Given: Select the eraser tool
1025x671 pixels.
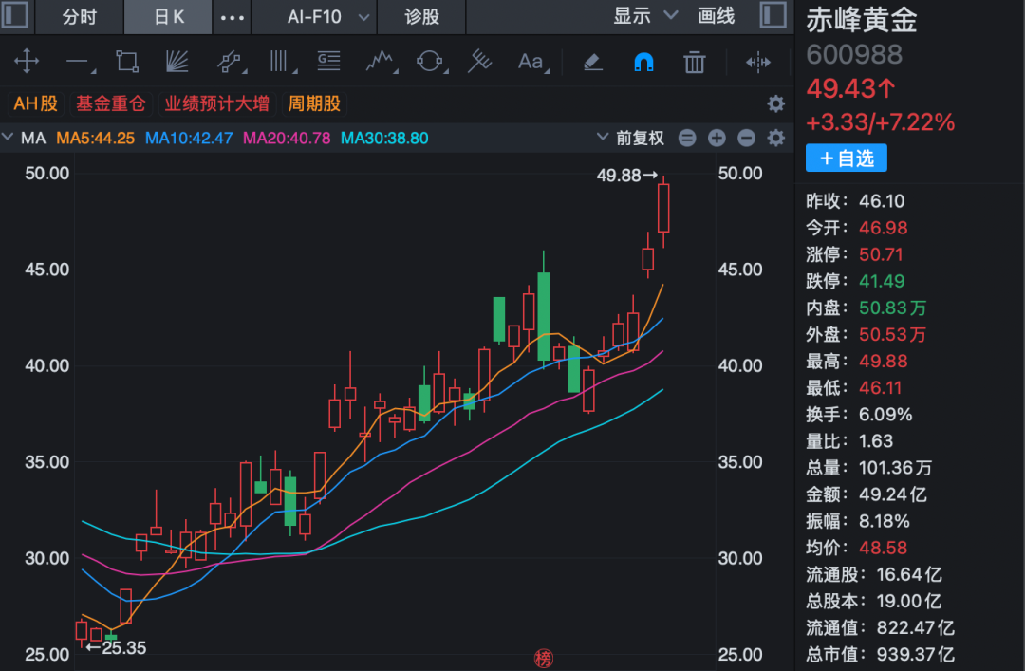Looking at the screenshot, I should pyautogui.click(x=593, y=62).
